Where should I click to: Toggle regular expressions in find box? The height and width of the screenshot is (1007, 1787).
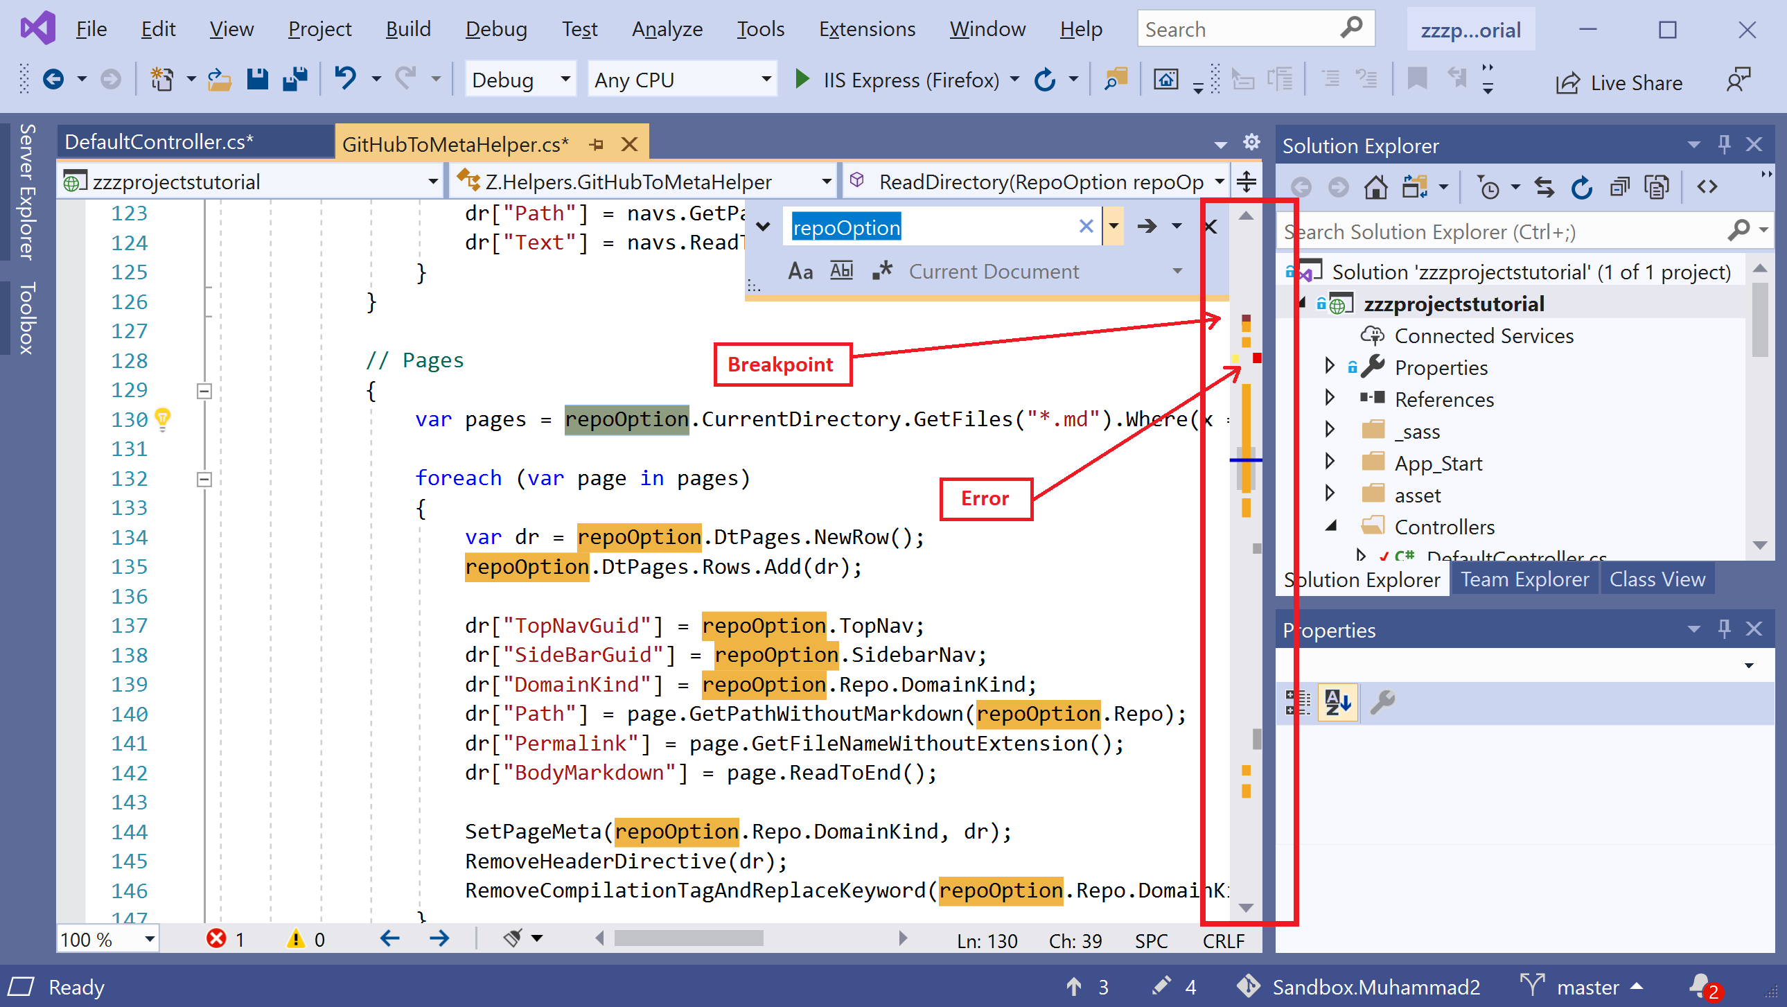pos(881,272)
